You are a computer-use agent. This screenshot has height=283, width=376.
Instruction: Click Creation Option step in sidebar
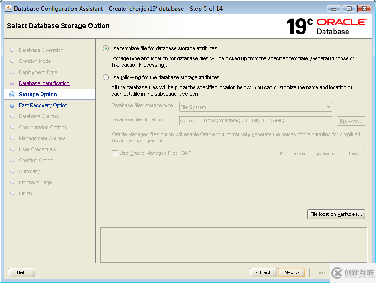tap(36, 160)
